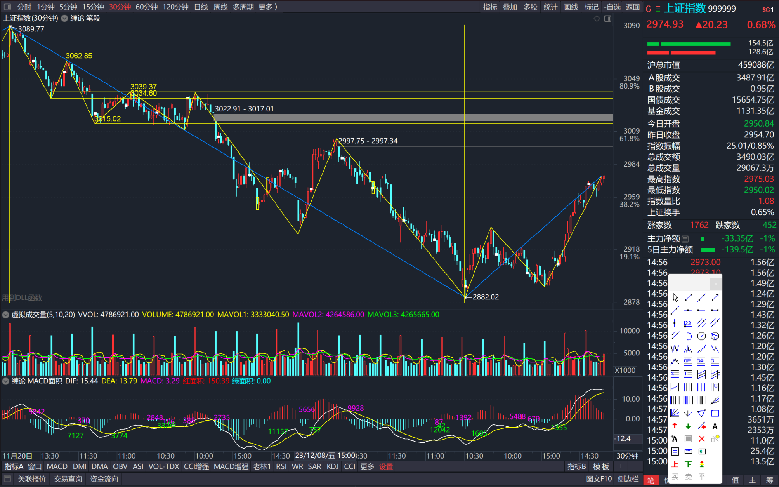Toggle 指标B indicator group
Image resolution: width=779 pixels, height=487 pixels.
pos(576,466)
